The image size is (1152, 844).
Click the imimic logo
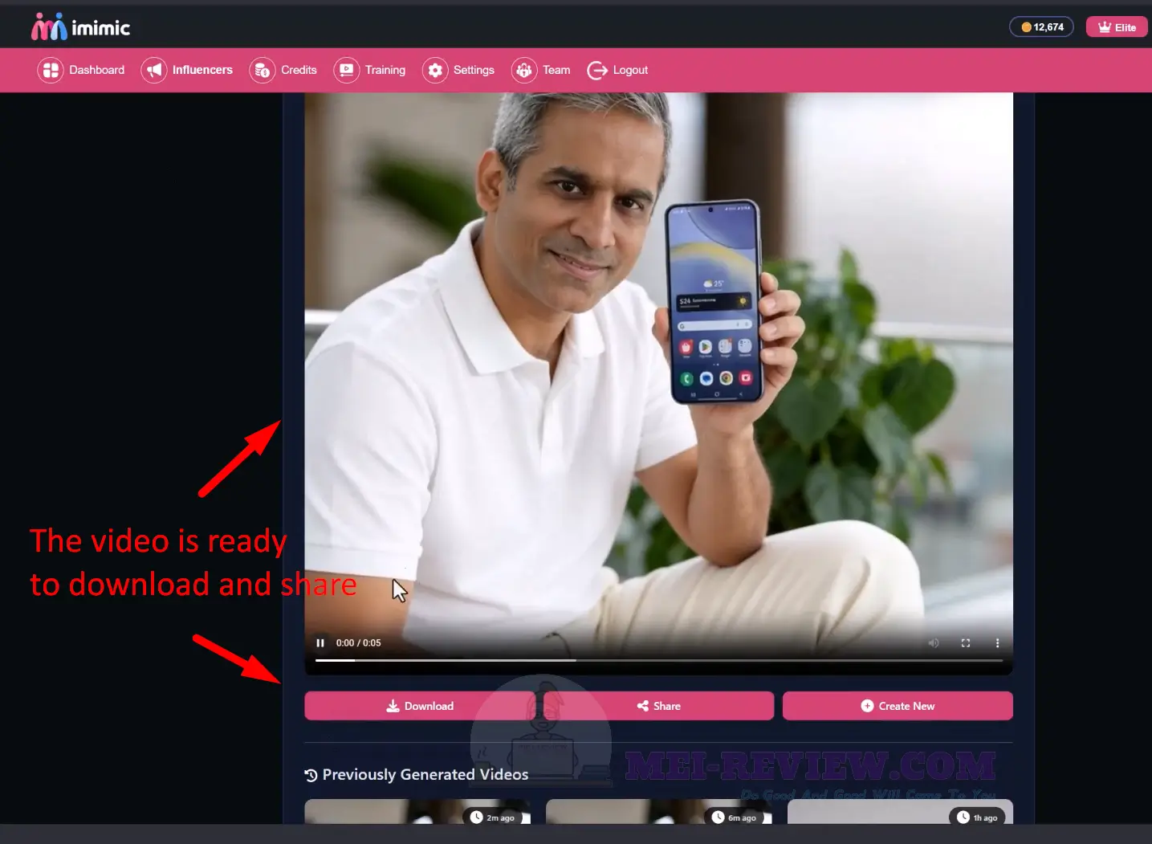click(x=80, y=27)
